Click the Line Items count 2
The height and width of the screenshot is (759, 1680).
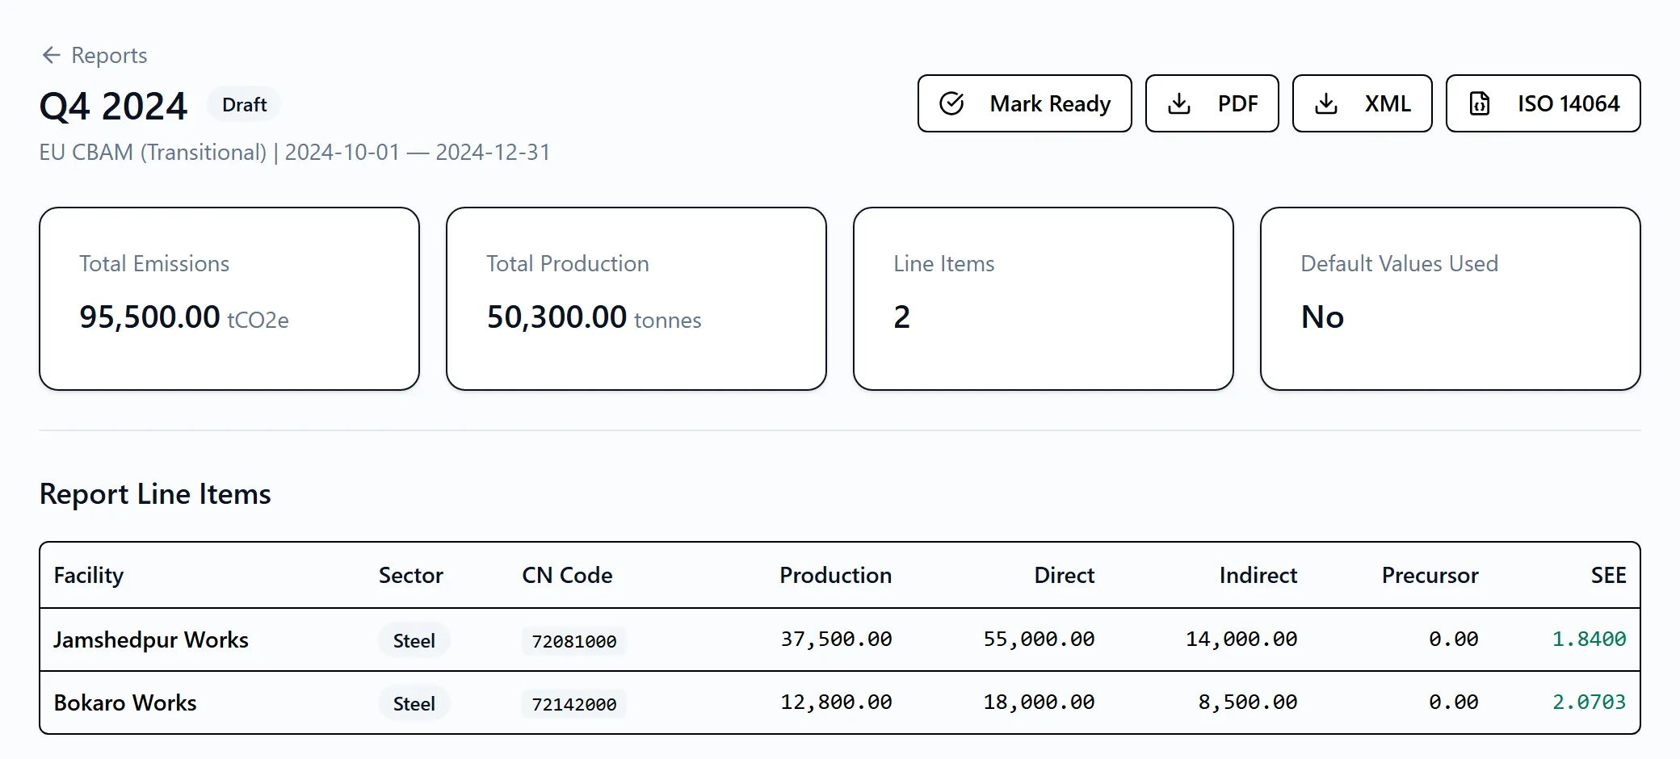pos(901,317)
